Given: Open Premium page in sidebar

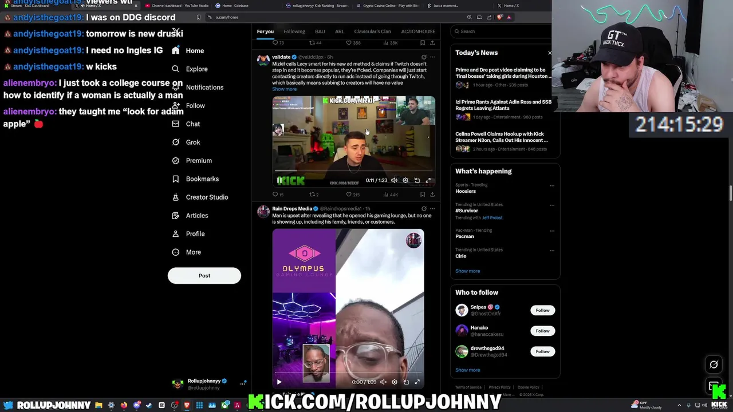Looking at the screenshot, I should point(192,160).
